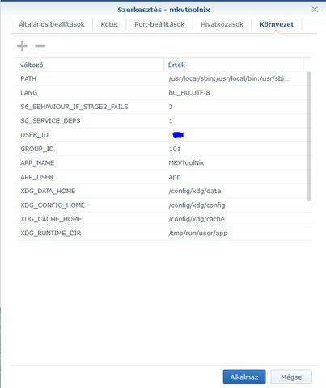The width and height of the screenshot is (326, 388).
Task: Add a new environment variable with plus icon
Action: pyautogui.click(x=22, y=46)
